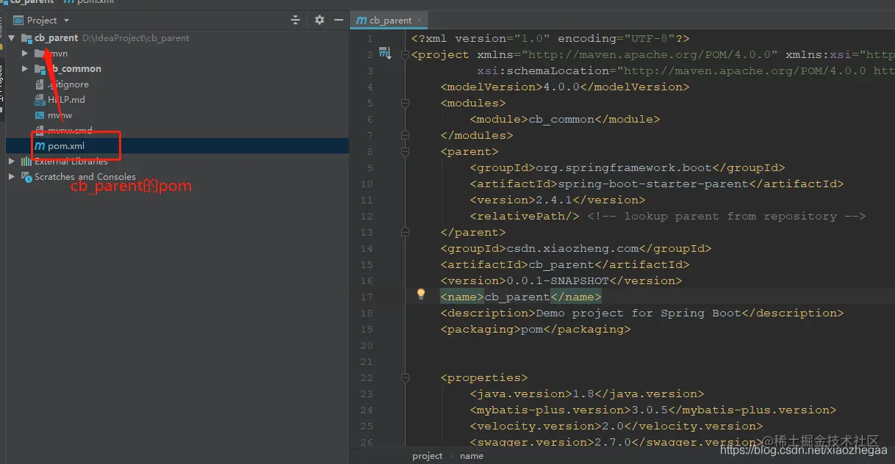Fold the modules block on line 5
This screenshot has width=895, height=464.
405,104
